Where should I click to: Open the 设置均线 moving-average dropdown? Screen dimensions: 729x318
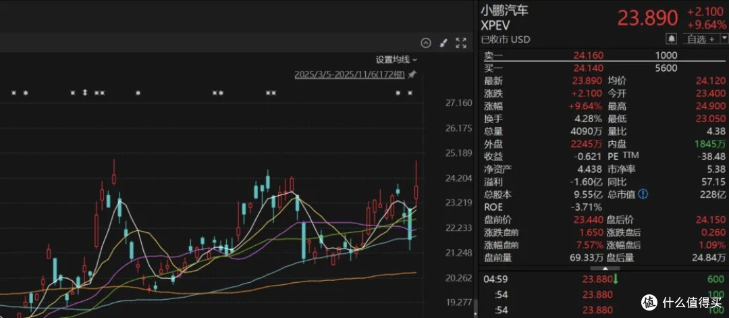coord(397,59)
